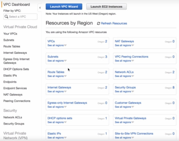This screenshot has width=179, height=141.
Task: Open the VPCs resource link
Action: (x=51, y=41)
